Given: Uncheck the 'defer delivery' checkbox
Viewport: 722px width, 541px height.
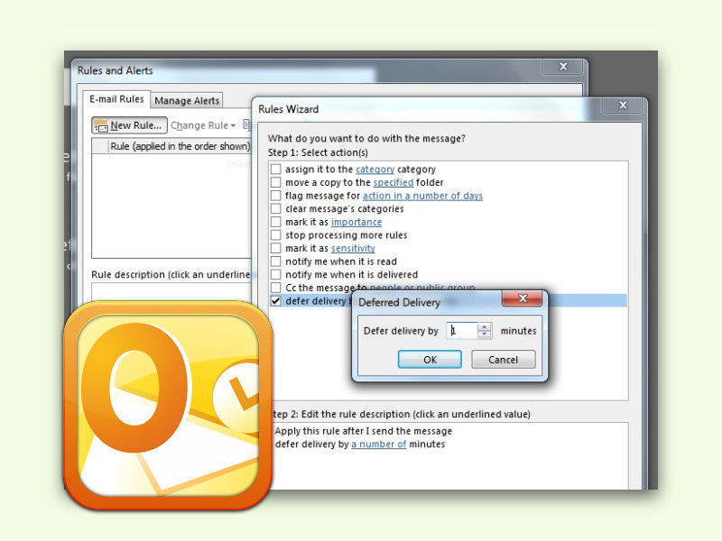Looking at the screenshot, I should point(275,301).
